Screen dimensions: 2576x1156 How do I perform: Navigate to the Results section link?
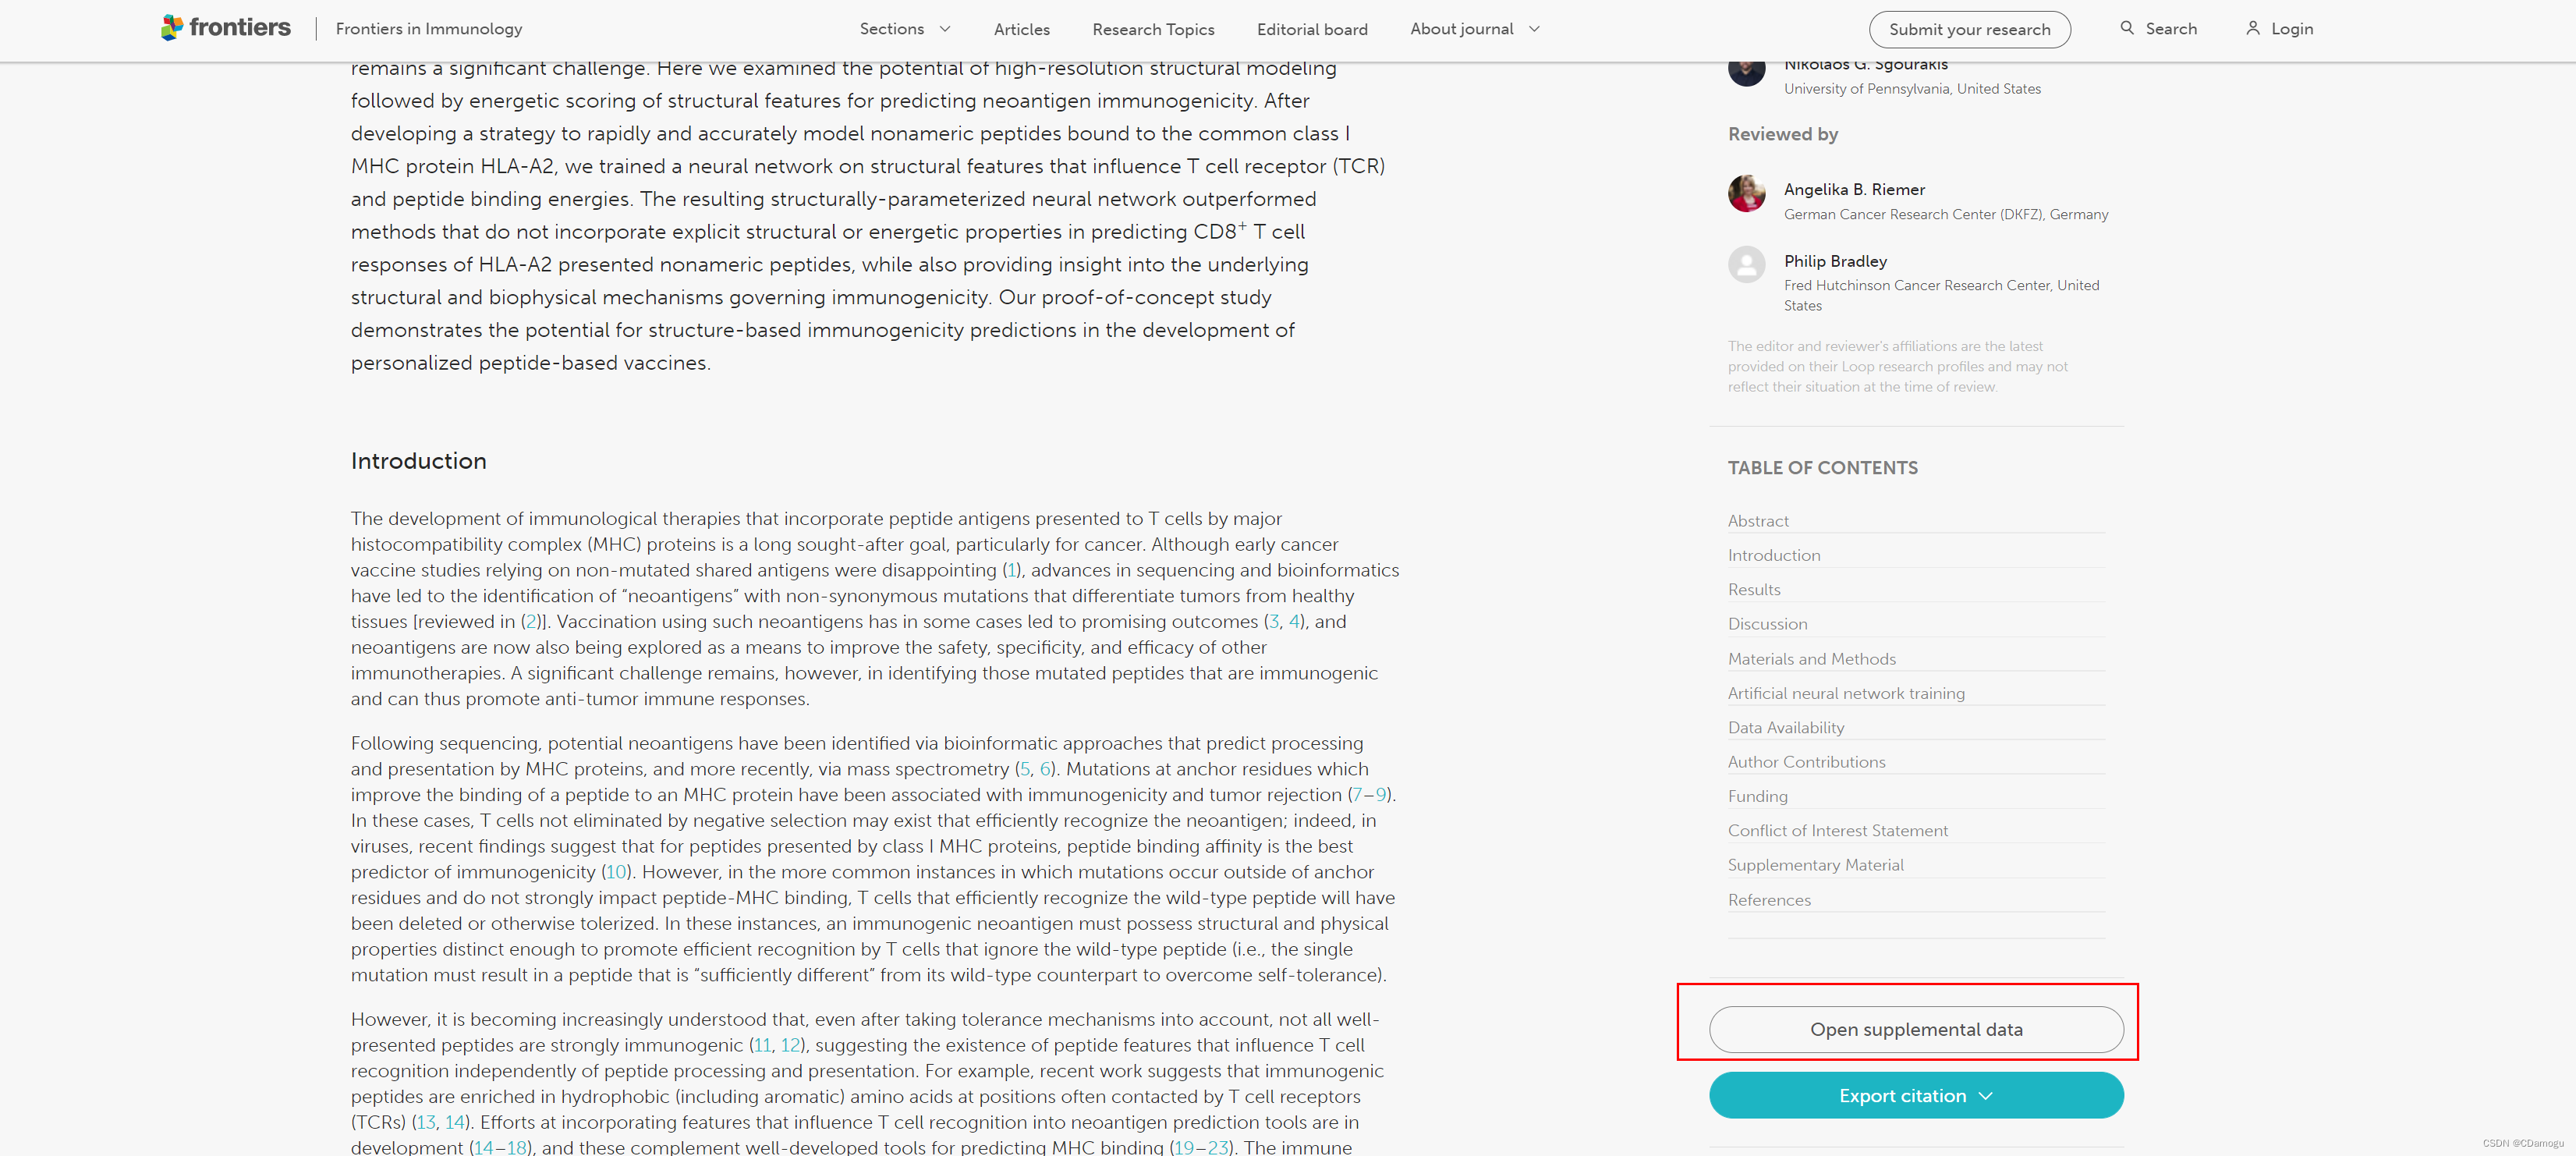(x=1755, y=590)
